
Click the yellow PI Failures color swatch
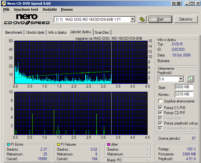click(58, 144)
